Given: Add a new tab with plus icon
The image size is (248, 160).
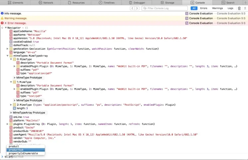Looking at the screenshot, I should tap(245, 3).
